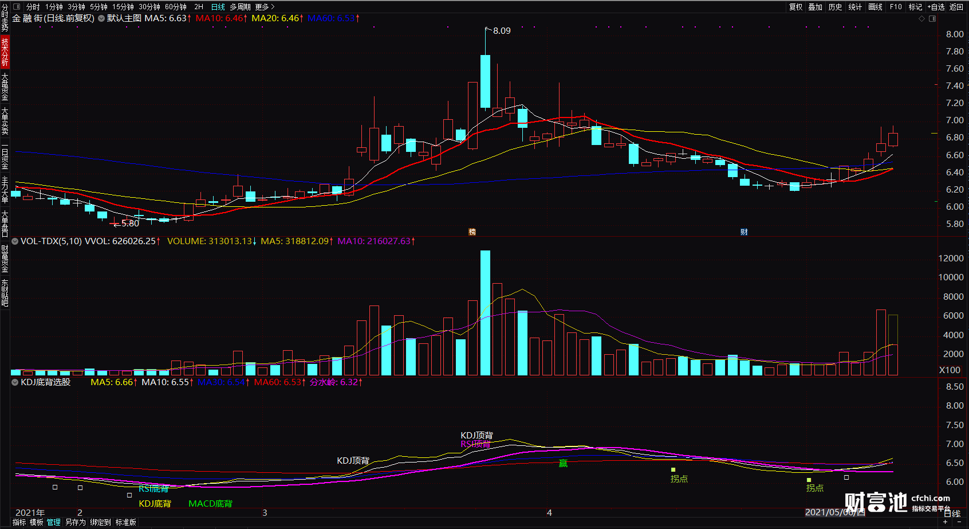Switch to 5分钟 period

(99, 7)
